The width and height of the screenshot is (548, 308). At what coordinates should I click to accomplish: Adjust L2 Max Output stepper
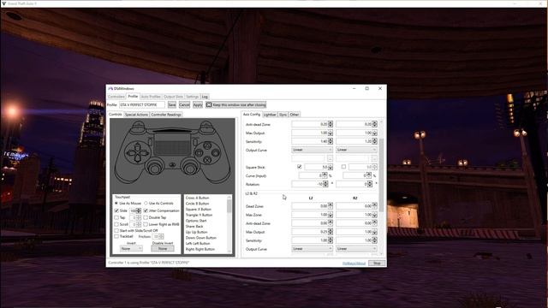[331, 232]
